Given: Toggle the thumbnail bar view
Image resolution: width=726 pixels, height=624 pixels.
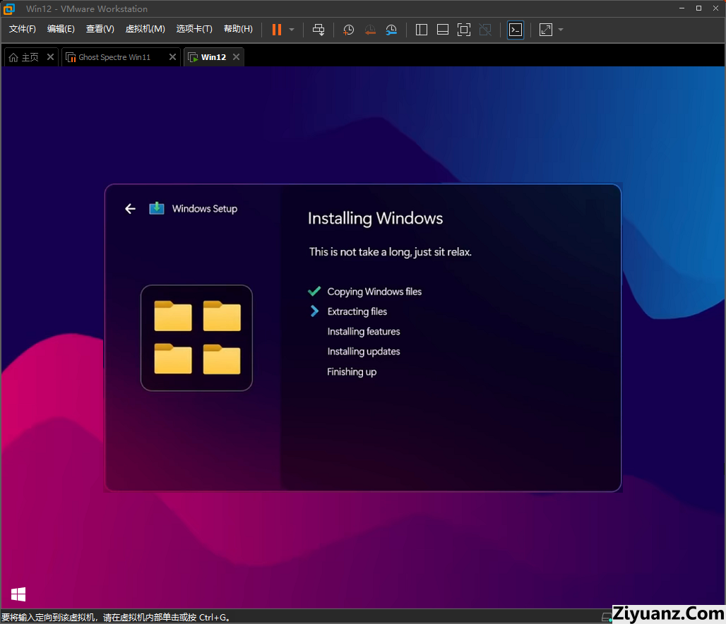Looking at the screenshot, I should coord(443,30).
